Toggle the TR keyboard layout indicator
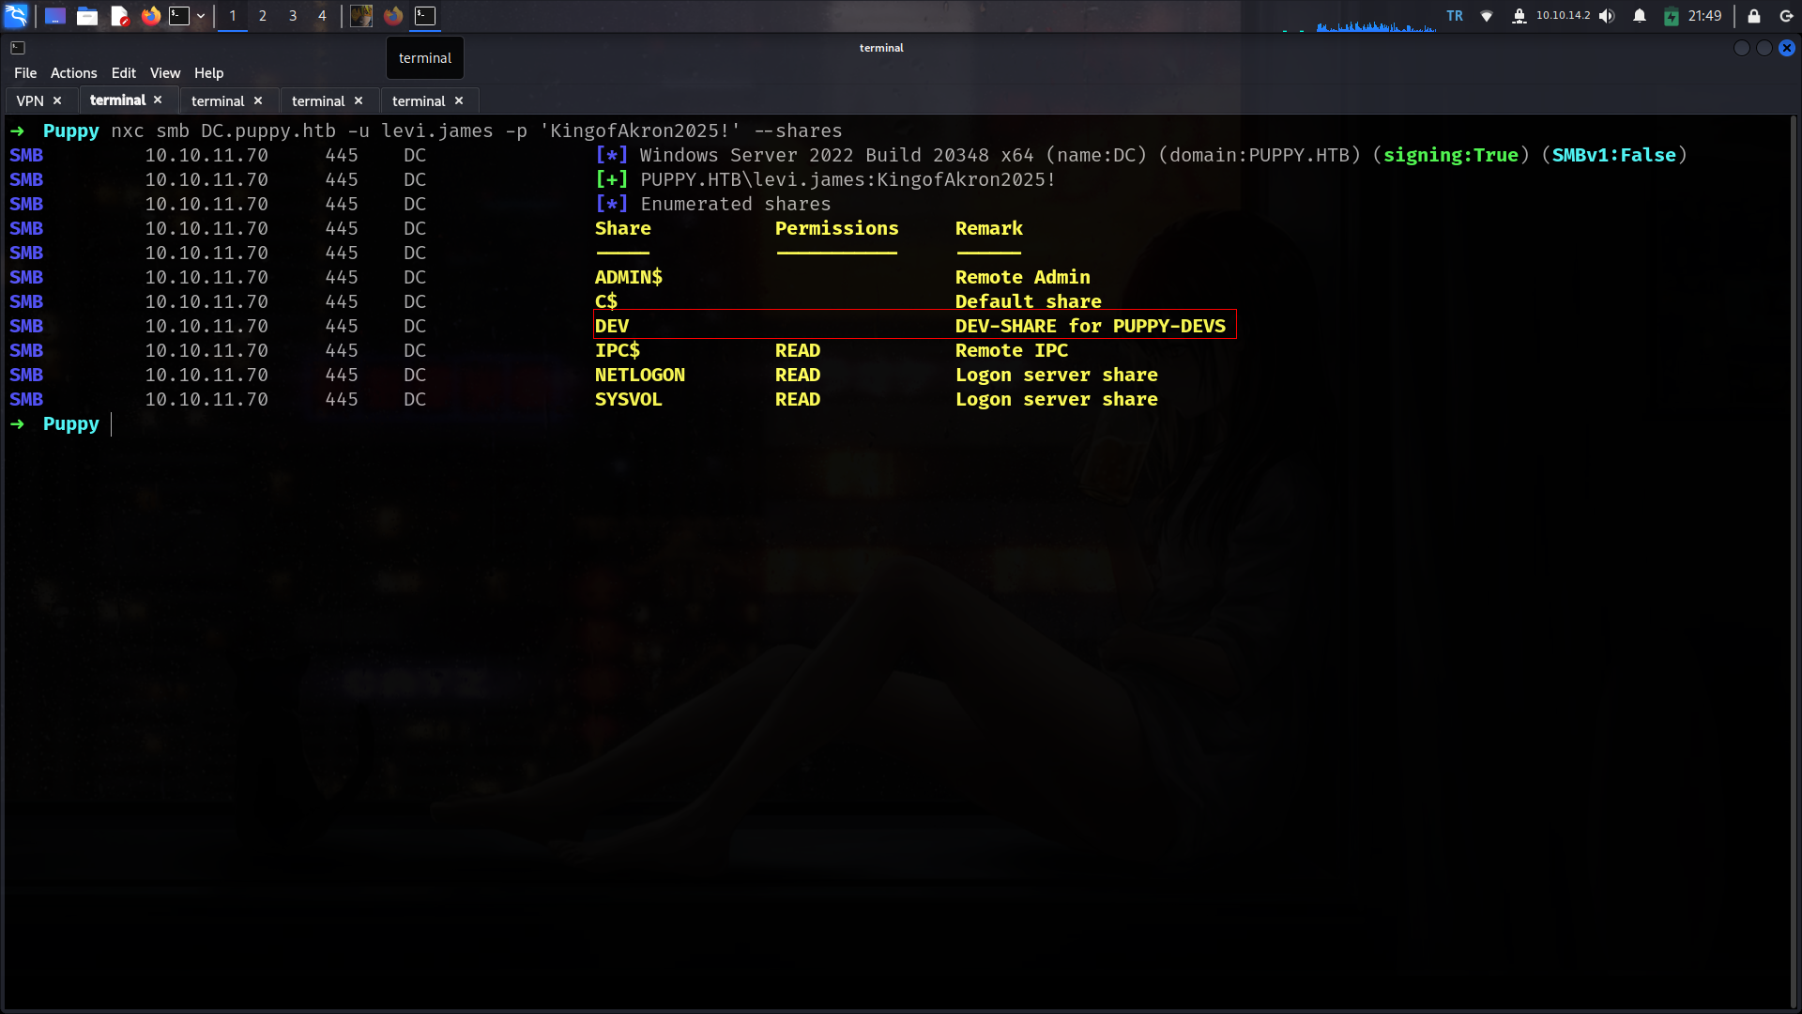1802x1014 pixels. pyautogui.click(x=1455, y=16)
